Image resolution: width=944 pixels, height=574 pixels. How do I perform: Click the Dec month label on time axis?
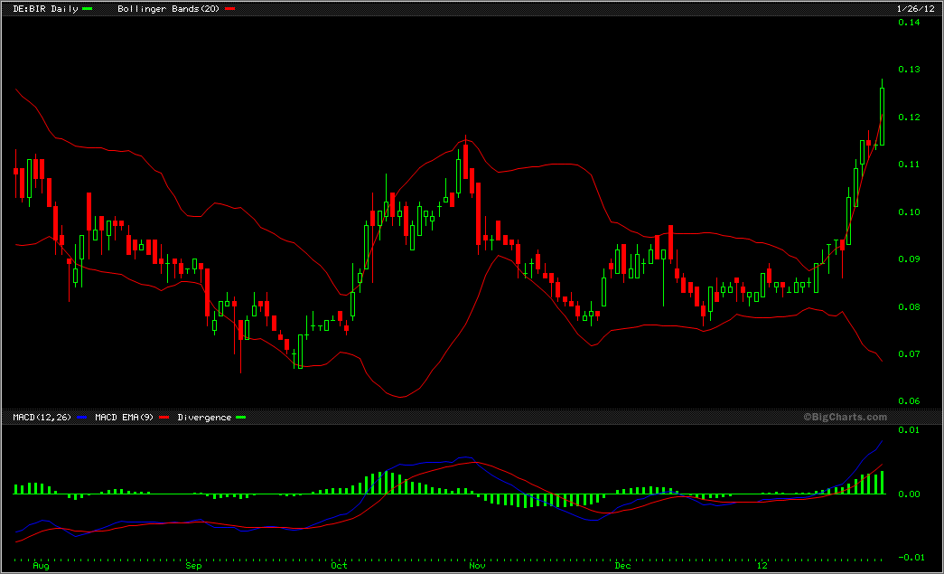(x=622, y=566)
